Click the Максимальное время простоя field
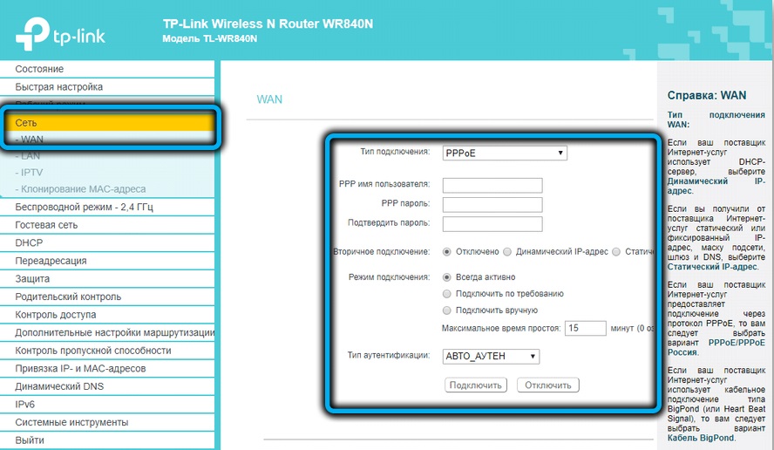Screen dimensions: 774x450 coord(585,328)
